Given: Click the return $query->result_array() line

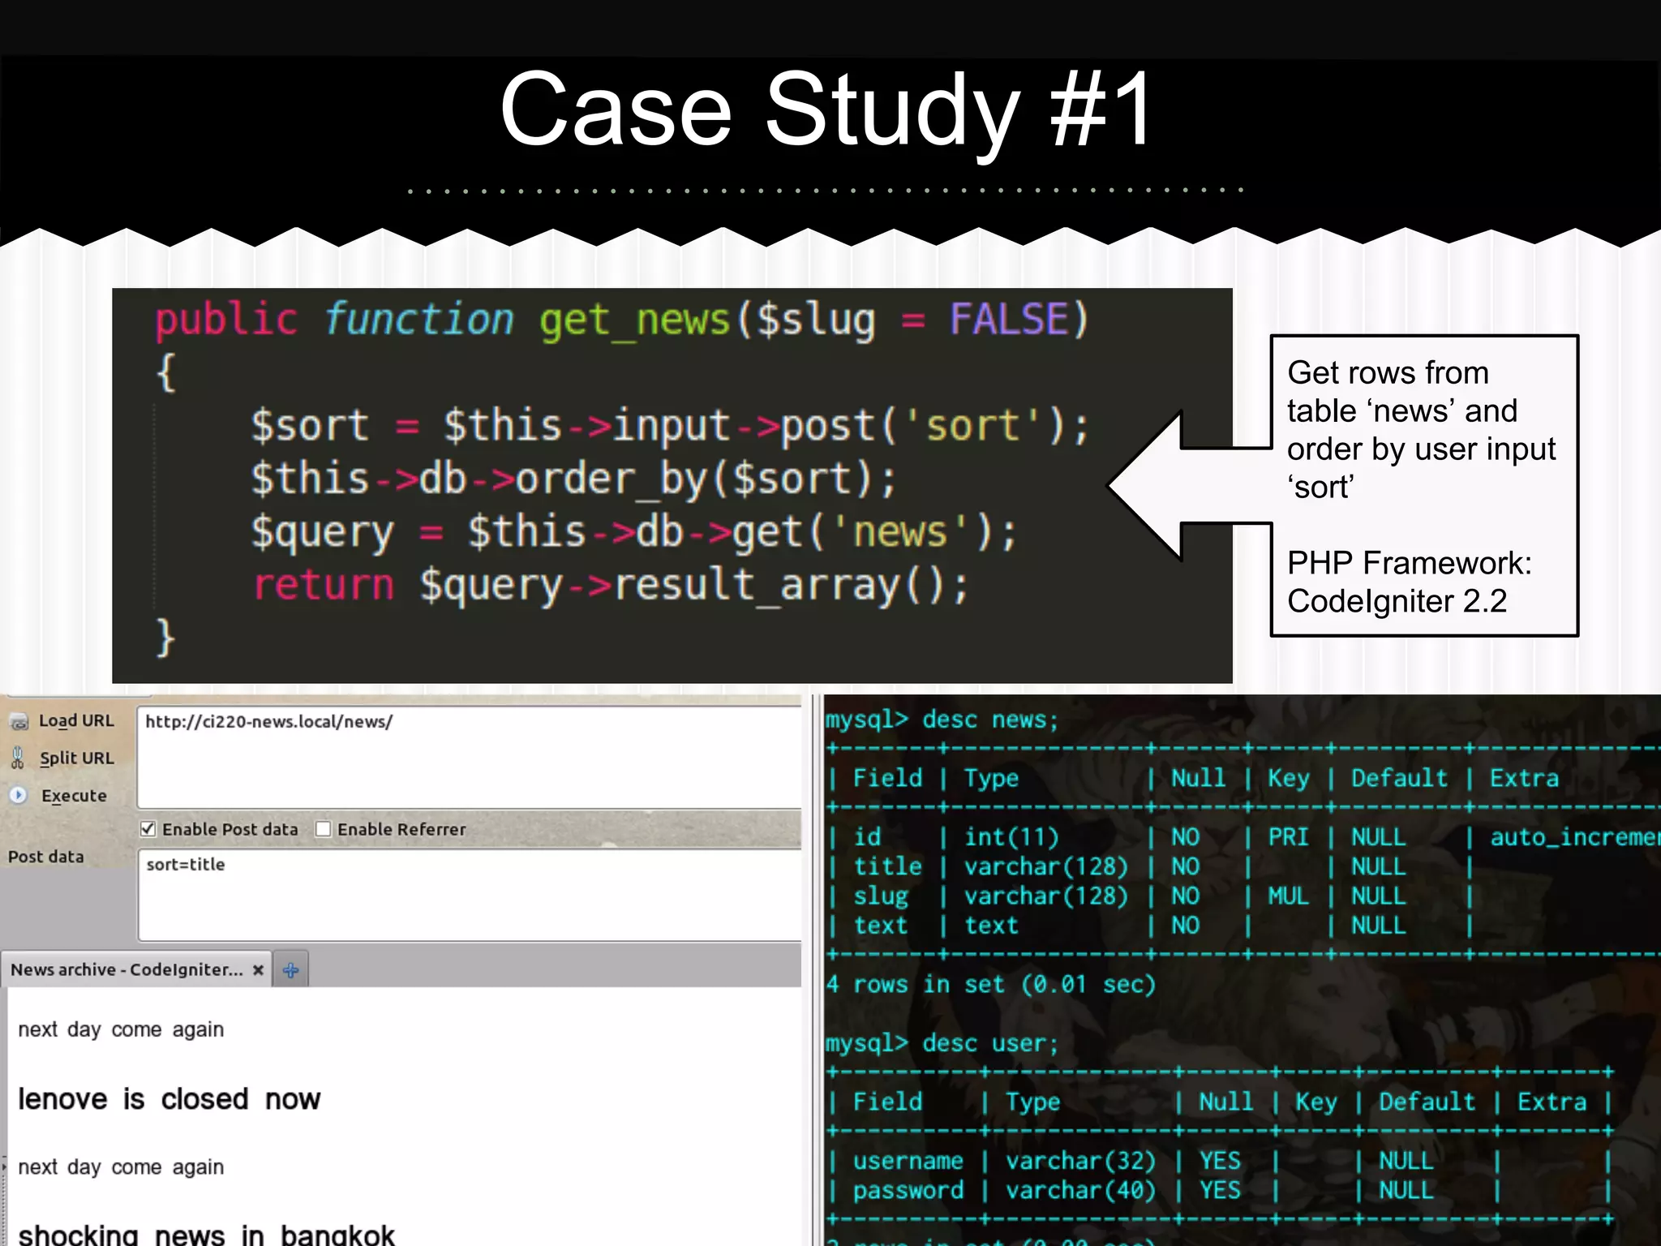Looking at the screenshot, I should pyautogui.click(x=611, y=585).
